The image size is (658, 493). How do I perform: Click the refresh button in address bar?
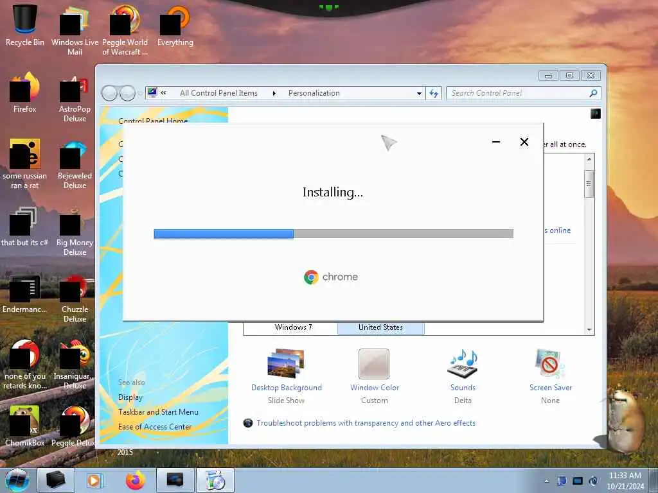pos(434,94)
